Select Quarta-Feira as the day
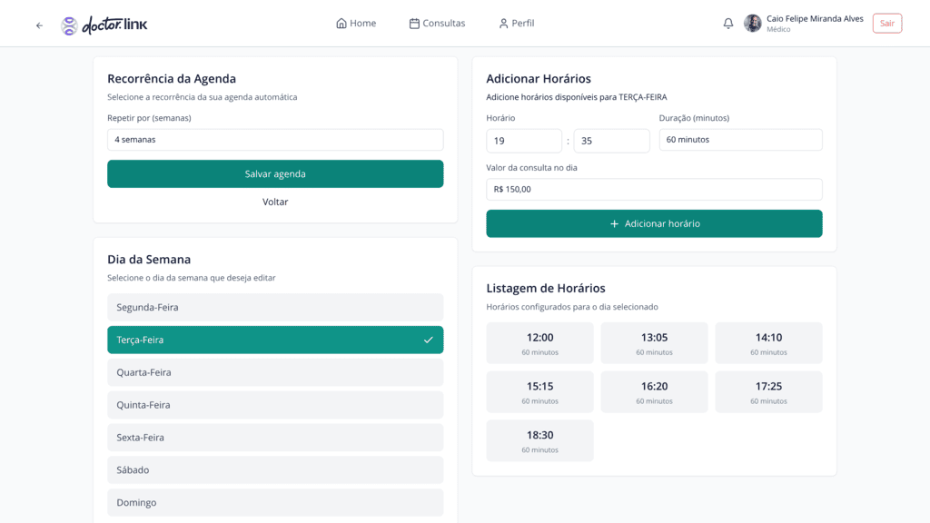Viewport: 930px width, 523px height. click(275, 372)
